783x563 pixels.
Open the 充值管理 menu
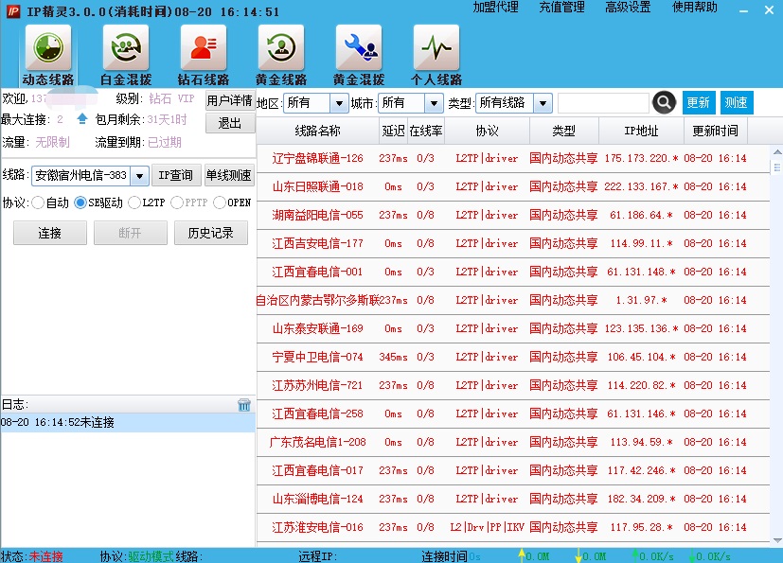(x=561, y=8)
